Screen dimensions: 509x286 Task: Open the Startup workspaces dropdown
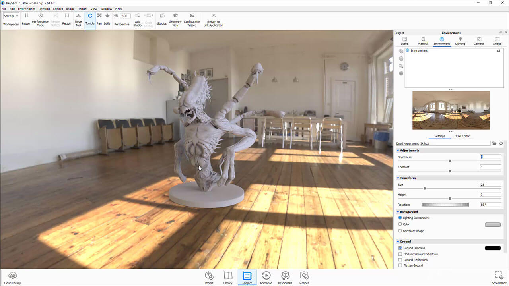11,16
